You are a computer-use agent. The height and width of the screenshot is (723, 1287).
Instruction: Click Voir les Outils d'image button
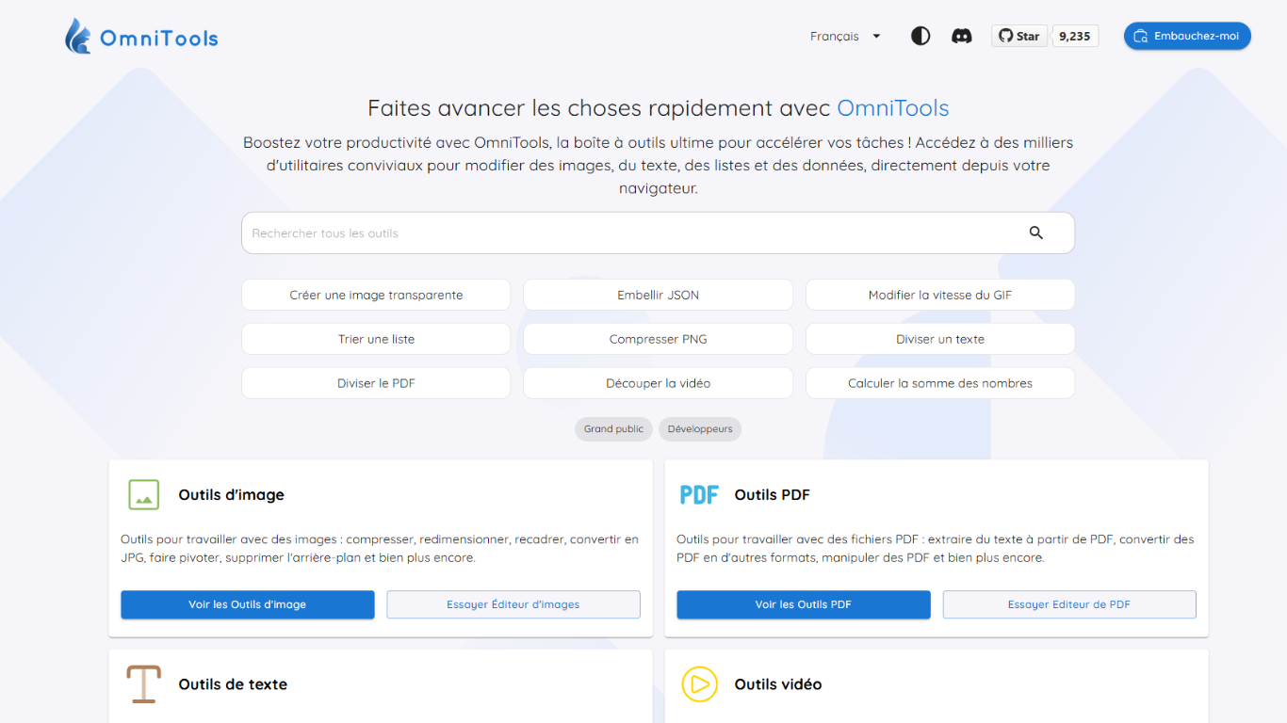click(x=248, y=604)
